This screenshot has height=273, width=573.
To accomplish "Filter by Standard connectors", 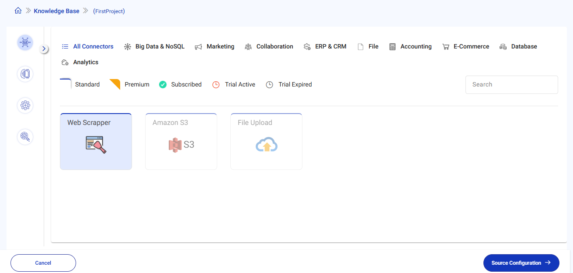I will pos(80,84).
